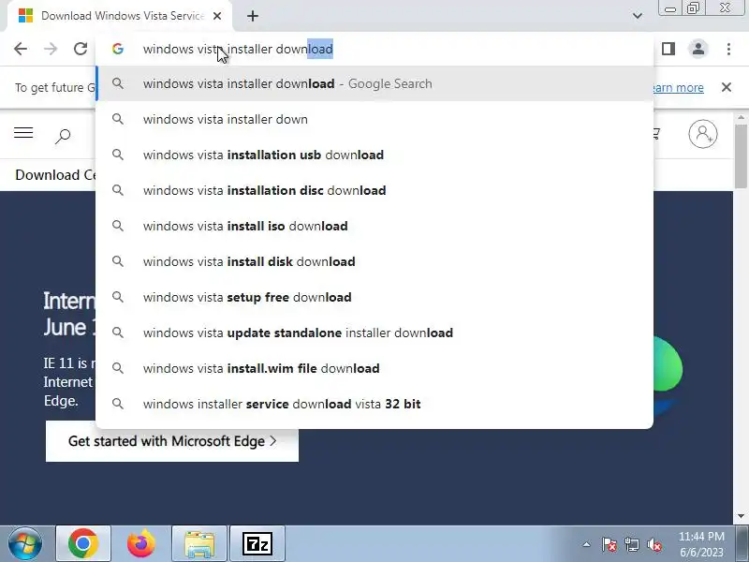Click the Chrome taskbar icon
The image size is (749, 562).
pos(83,544)
